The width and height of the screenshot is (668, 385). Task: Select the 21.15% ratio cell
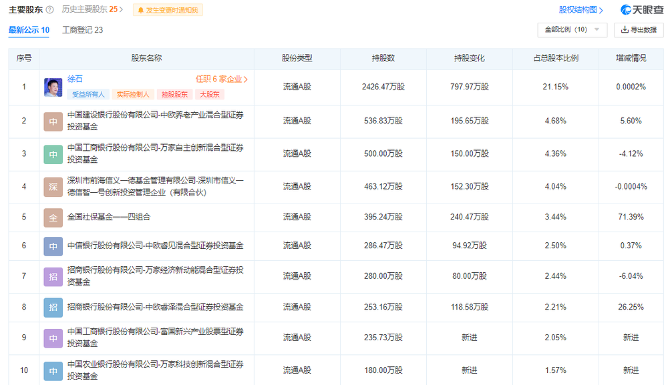tap(556, 87)
